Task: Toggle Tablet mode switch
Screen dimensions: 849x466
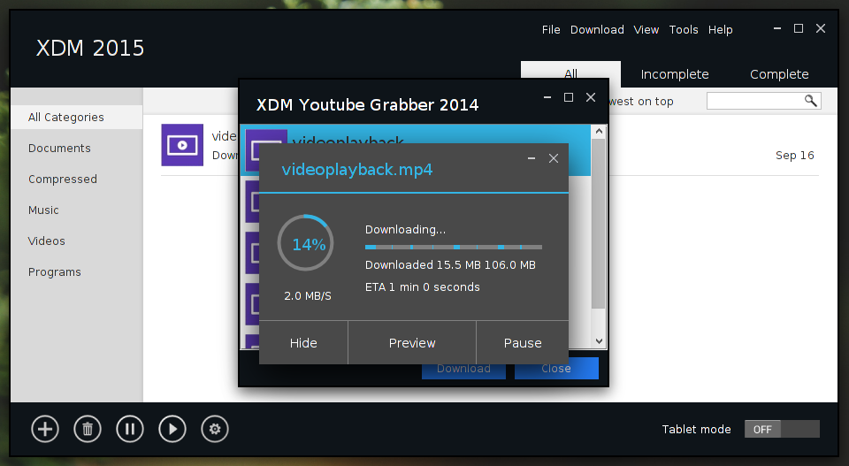Action: [x=782, y=429]
